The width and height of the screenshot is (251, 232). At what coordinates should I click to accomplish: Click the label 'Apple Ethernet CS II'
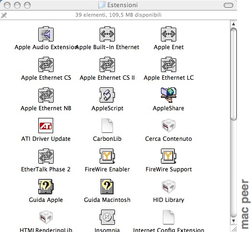(x=107, y=78)
